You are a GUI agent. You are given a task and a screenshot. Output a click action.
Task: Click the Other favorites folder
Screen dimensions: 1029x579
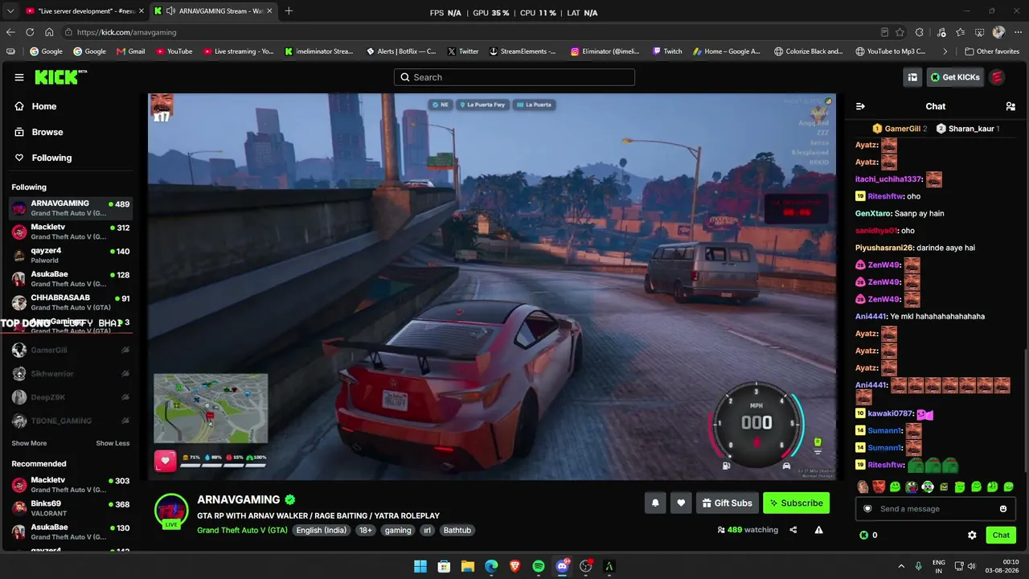click(x=992, y=51)
